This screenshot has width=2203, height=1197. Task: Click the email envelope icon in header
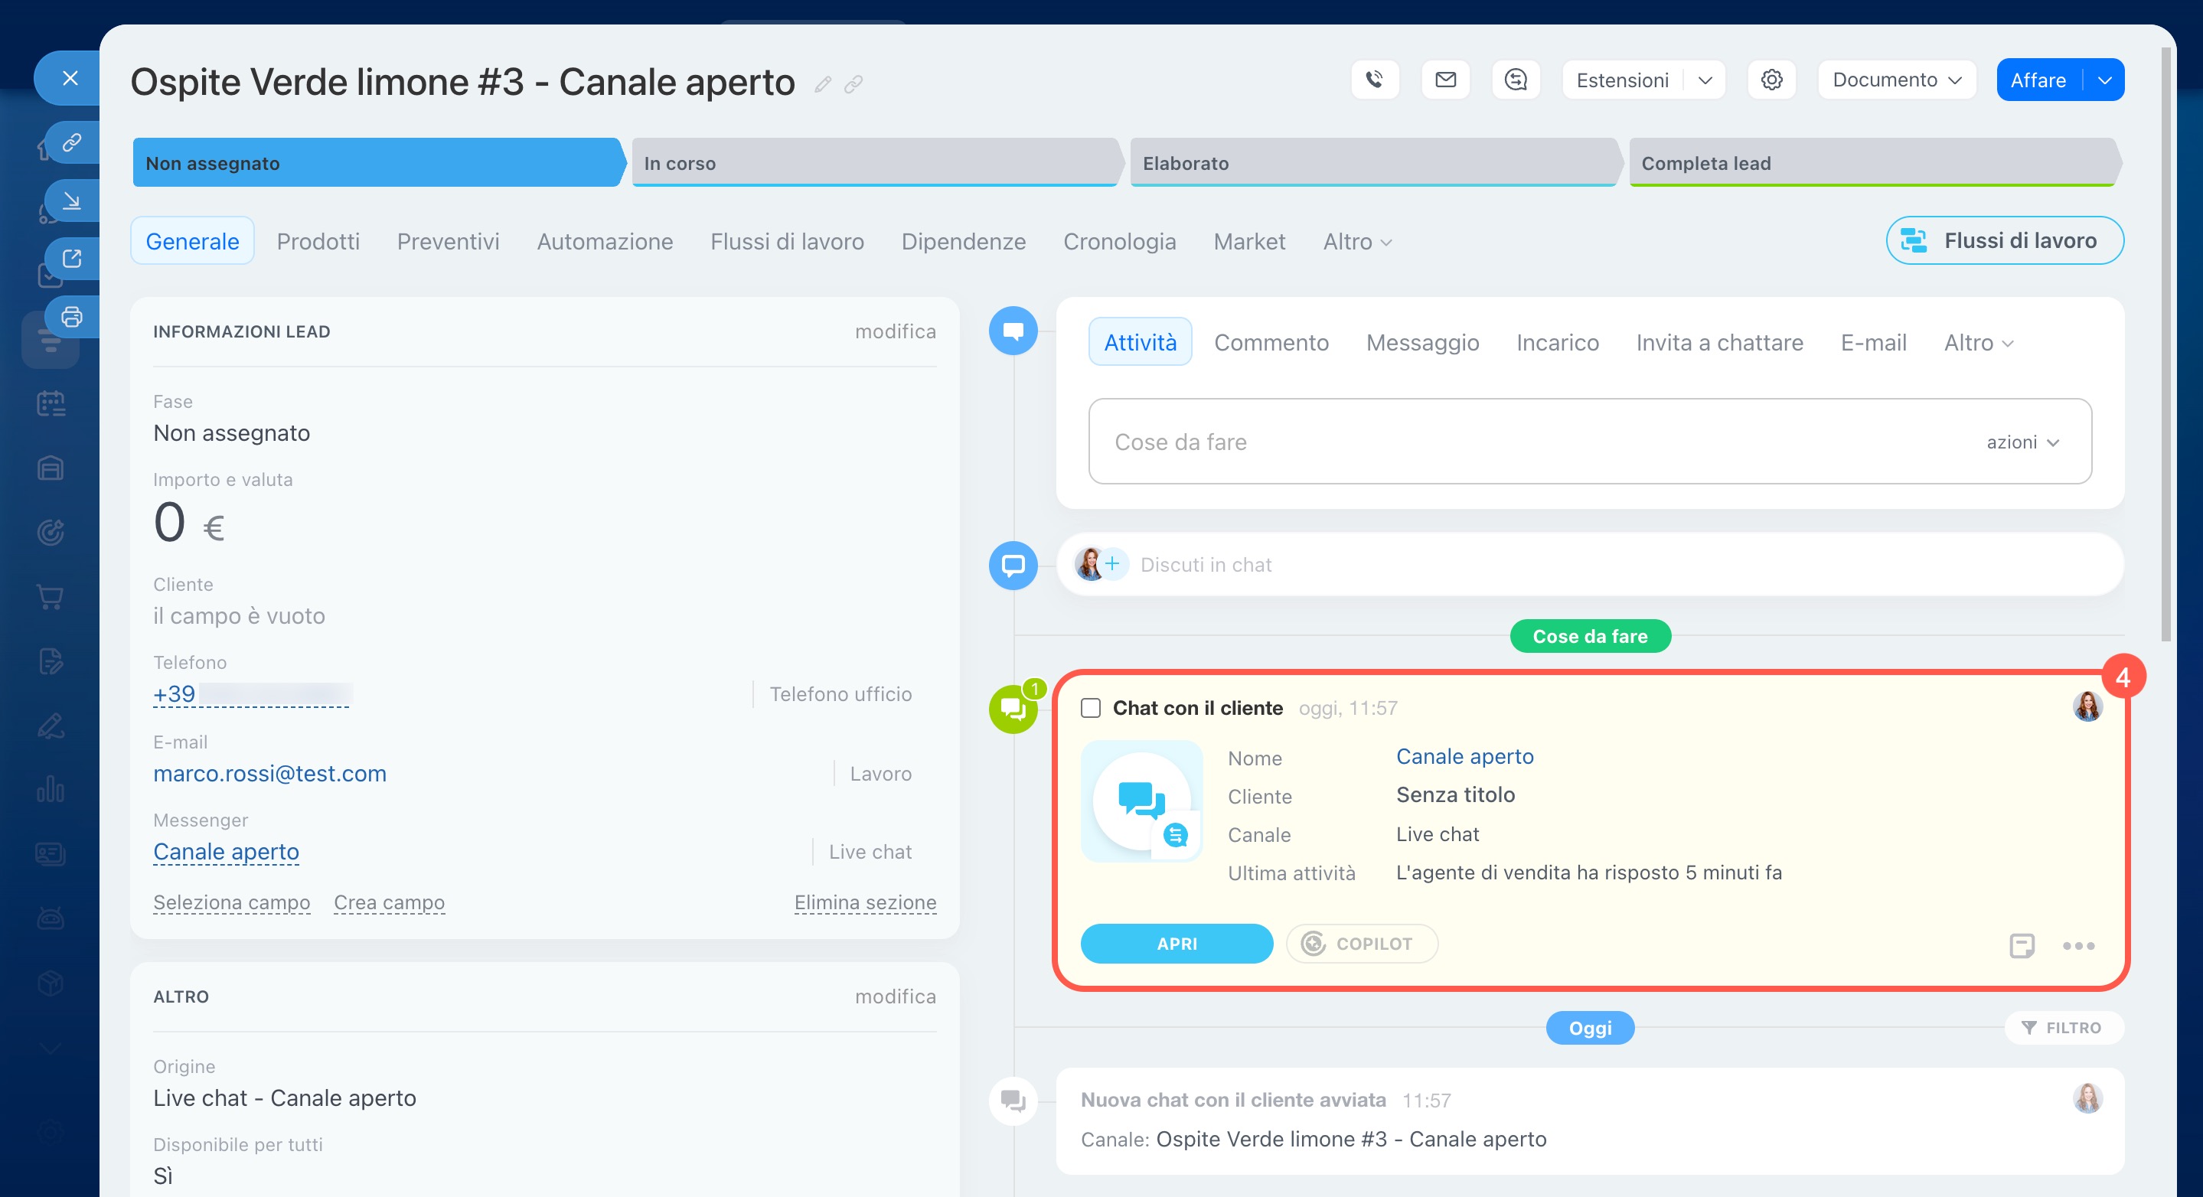pos(1445,80)
